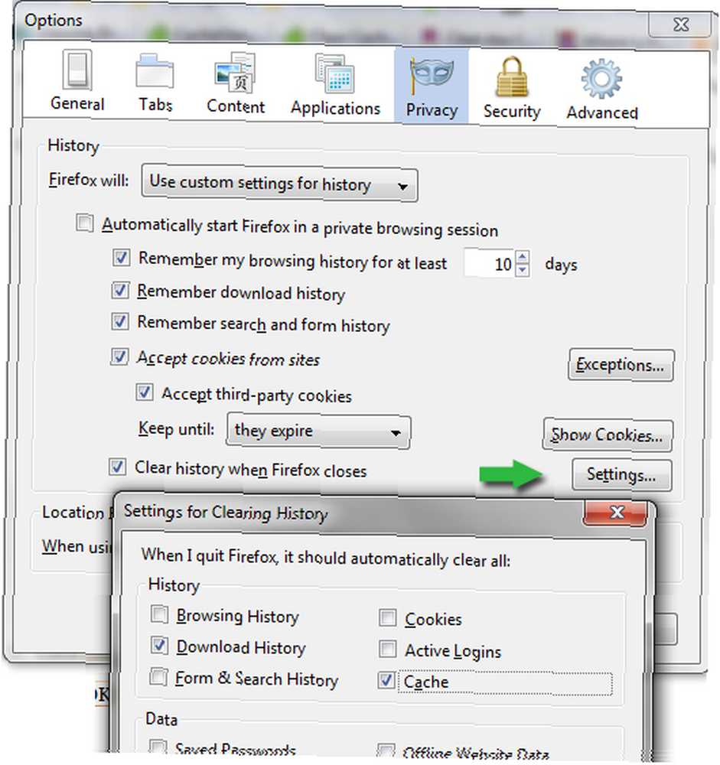The height and width of the screenshot is (765, 720).
Task: Click the Privacy mask icon
Action: pos(432,74)
